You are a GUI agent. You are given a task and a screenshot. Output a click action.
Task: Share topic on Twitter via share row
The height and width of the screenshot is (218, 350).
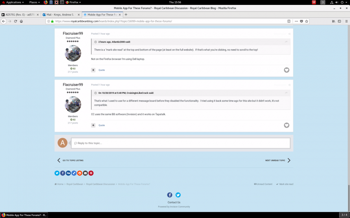coord(57,173)
